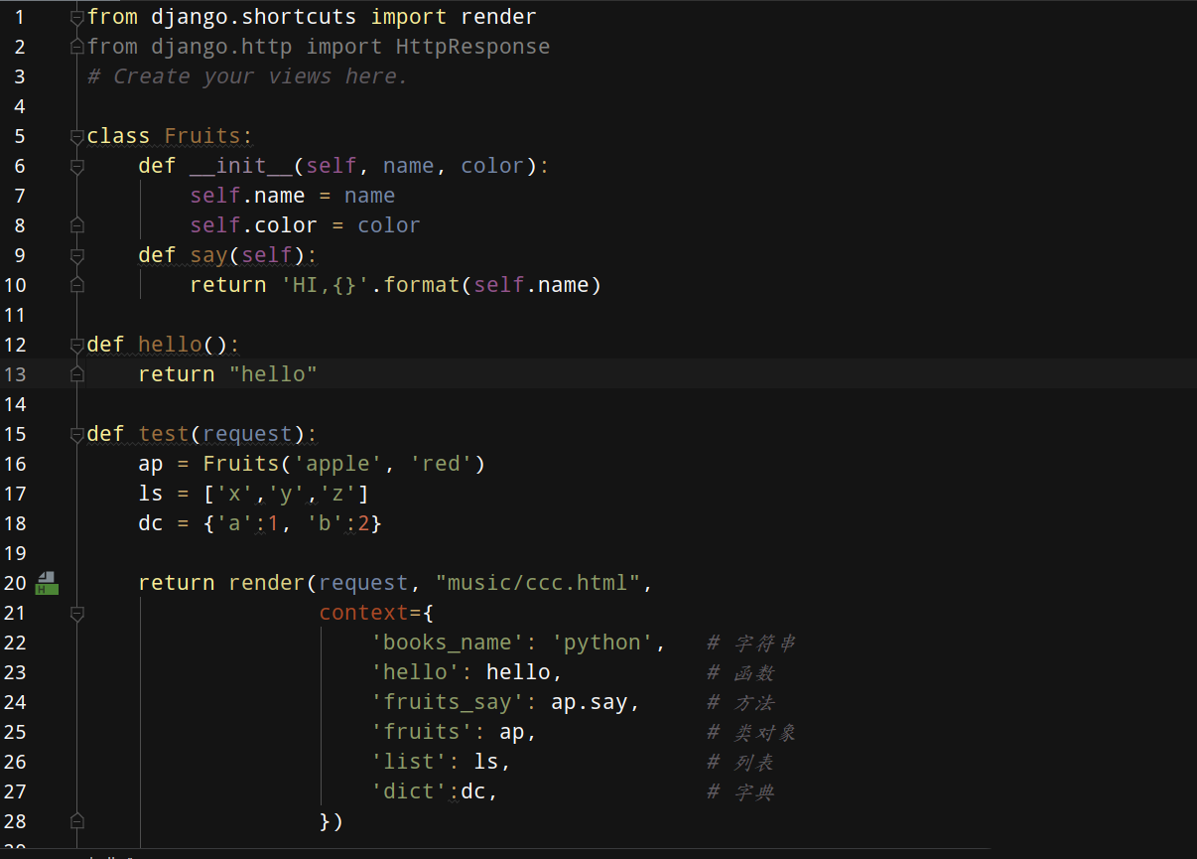Click the fold-end marker beside line 10
The width and height of the screenshot is (1197, 859).
coord(76,284)
